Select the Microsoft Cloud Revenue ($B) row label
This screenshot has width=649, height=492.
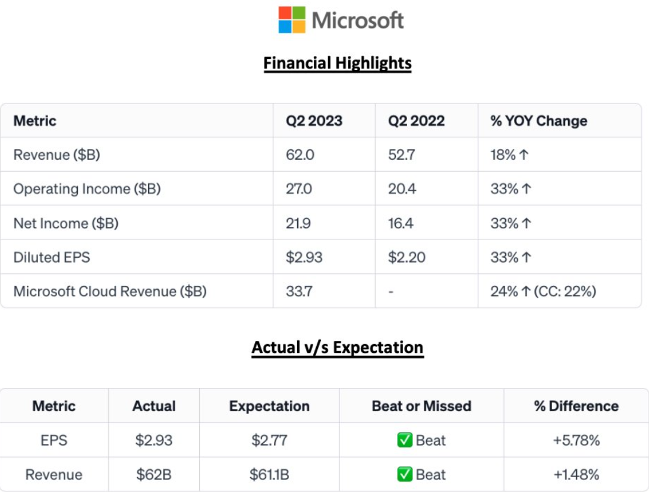[110, 291]
